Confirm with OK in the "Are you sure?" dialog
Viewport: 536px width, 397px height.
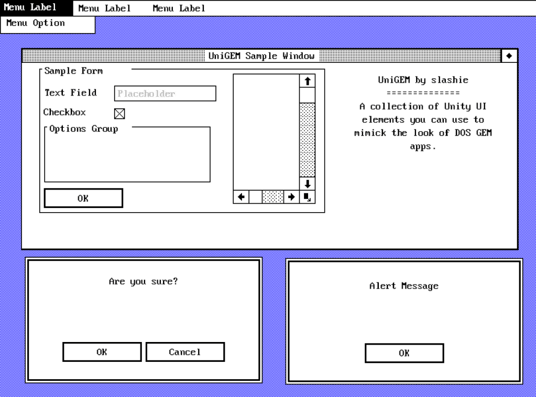[x=102, y=352]
